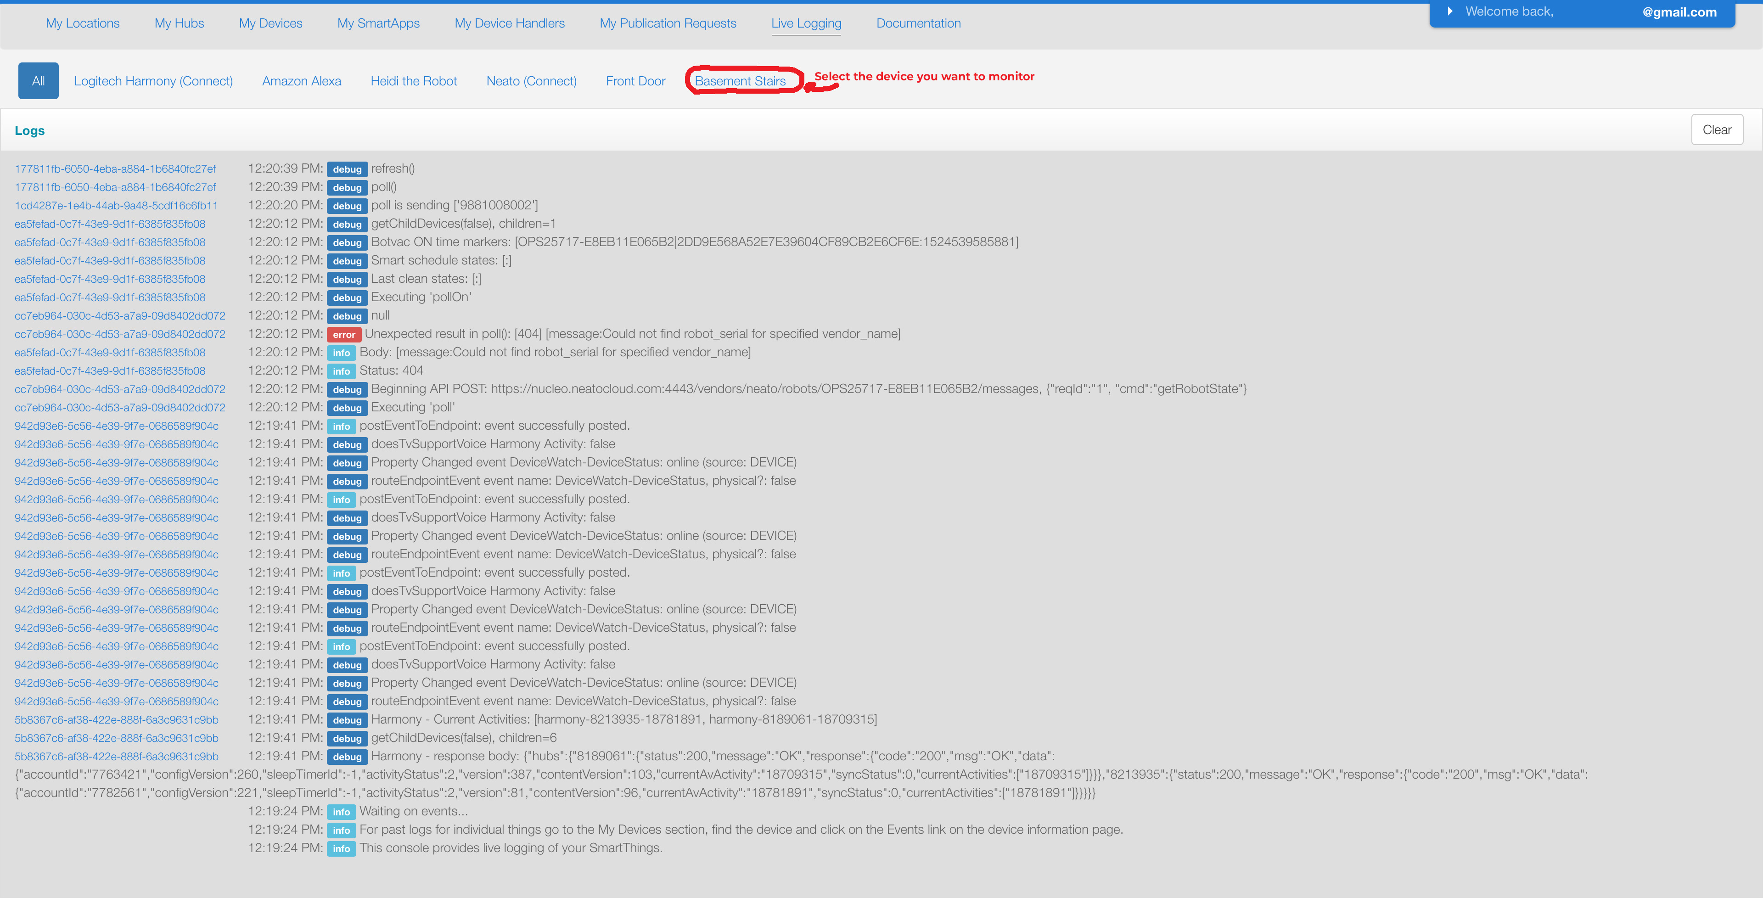This screenshot has width=1763, height=898.
Task: Navigate to My Device Handlers
Action: tap(509, 23)
